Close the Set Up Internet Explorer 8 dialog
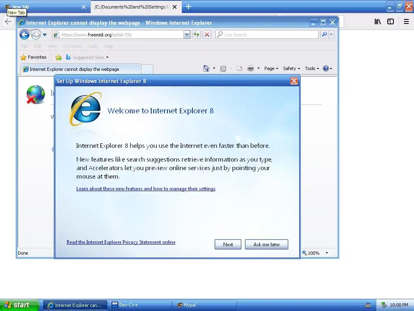Viewport: 414px width, 311px height. tap(294, 81)
